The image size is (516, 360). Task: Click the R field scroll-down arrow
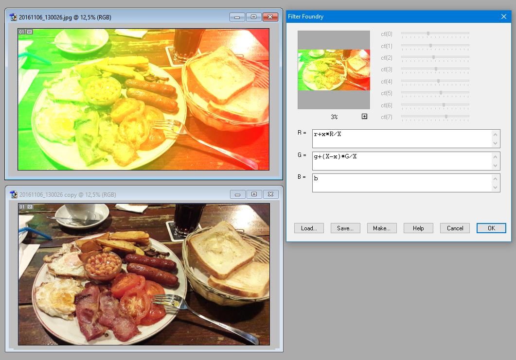pos(495,143)
